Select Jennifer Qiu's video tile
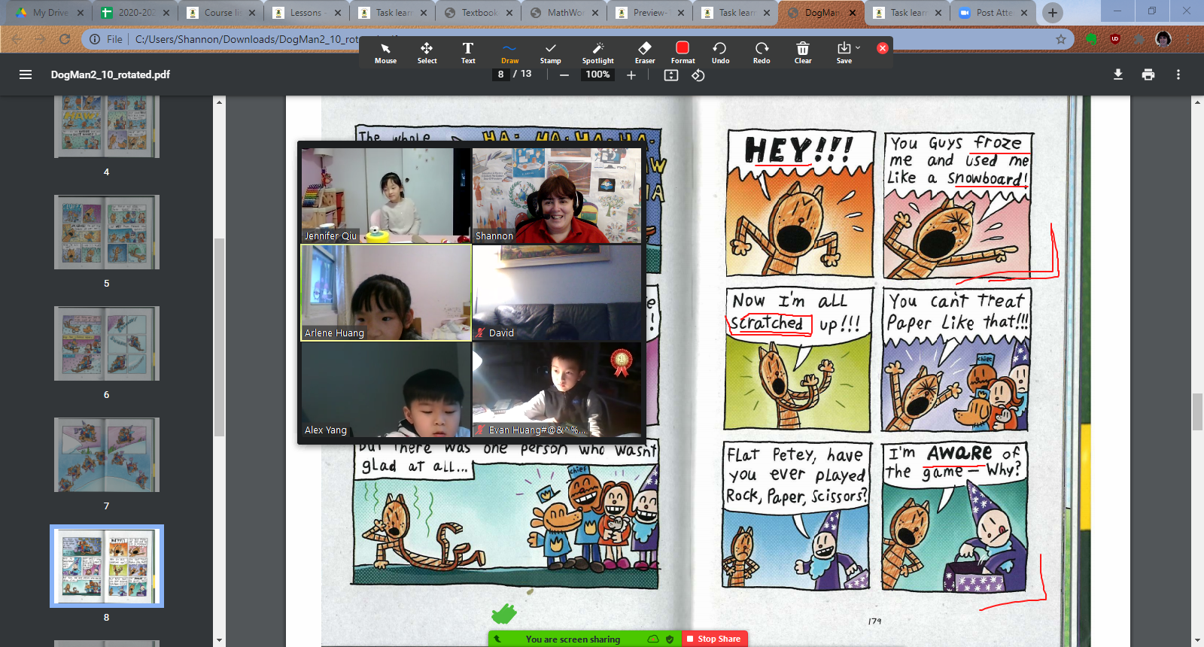Image resolution: width=1204 pixels, height=647 pixels. click(x=386, y=196)
